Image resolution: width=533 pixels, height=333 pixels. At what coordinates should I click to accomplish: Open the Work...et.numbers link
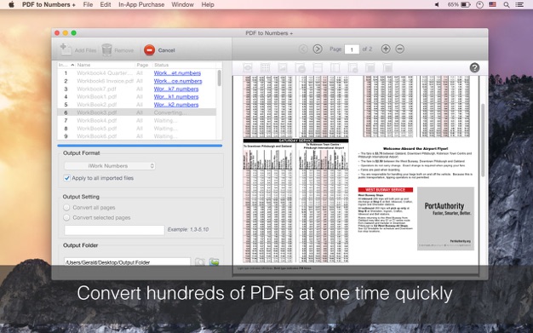click(177, 72)
